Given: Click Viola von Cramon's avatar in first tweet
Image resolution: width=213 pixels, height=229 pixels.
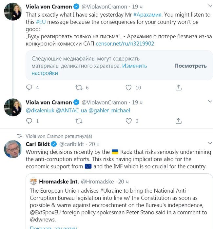Looking at the screenshot, I should point(13,13).
